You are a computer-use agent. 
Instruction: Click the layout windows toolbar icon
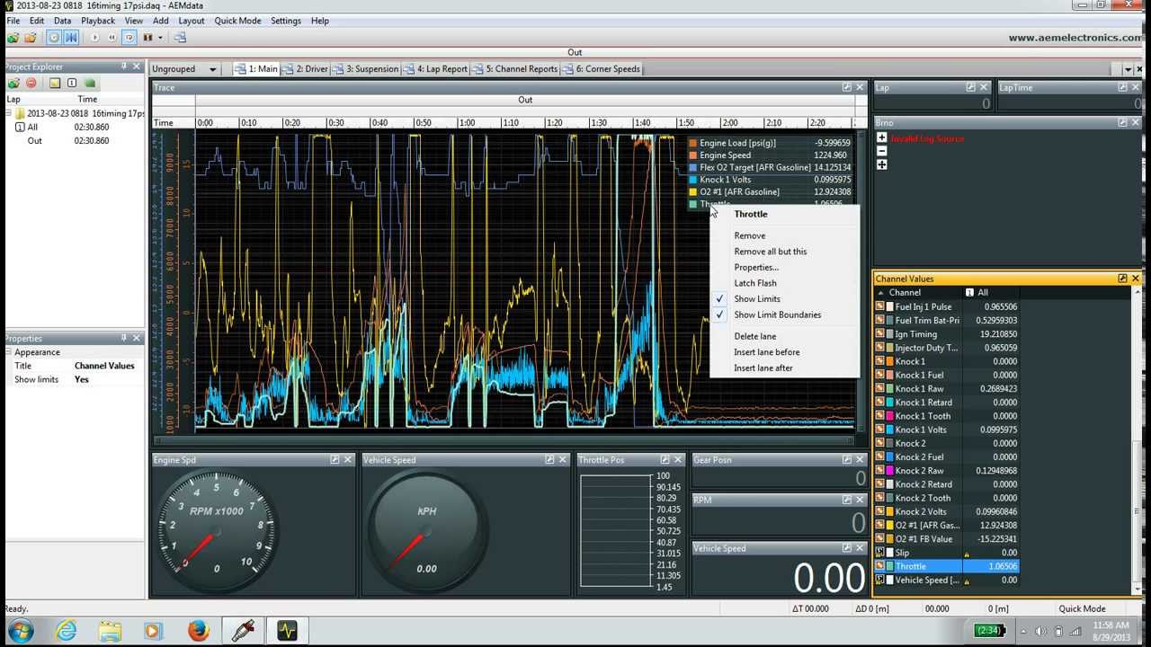pyautogui.click(x=180, y=38)
